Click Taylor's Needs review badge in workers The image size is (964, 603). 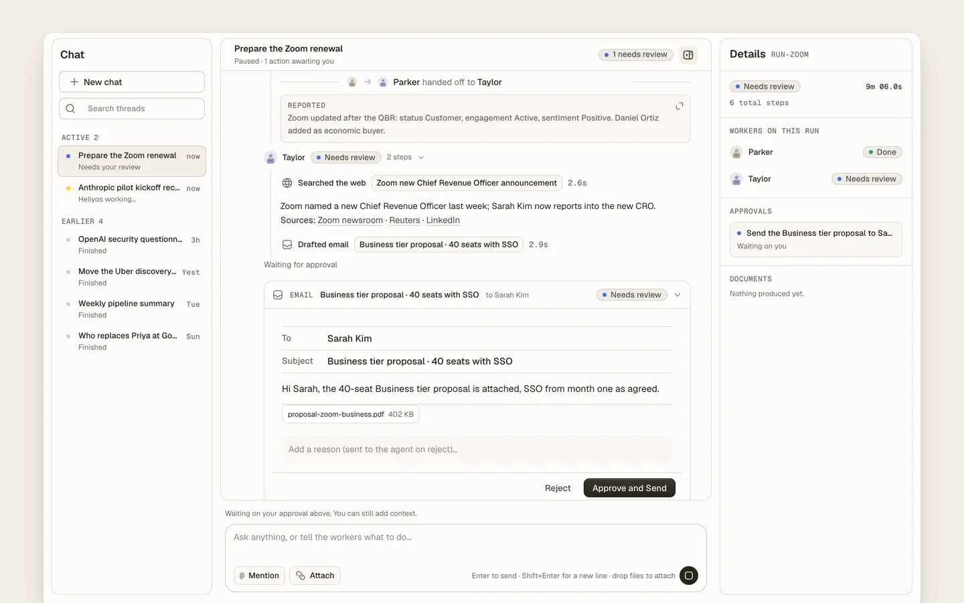click(x=867, y=179)
